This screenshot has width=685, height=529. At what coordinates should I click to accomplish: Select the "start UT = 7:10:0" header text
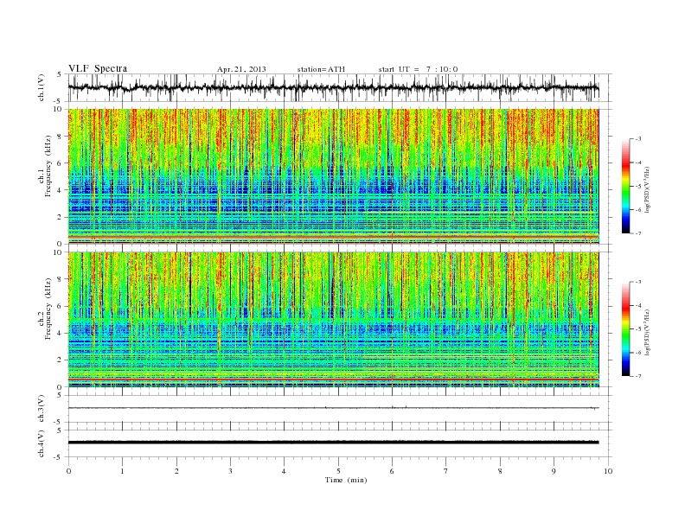point(418,69)
